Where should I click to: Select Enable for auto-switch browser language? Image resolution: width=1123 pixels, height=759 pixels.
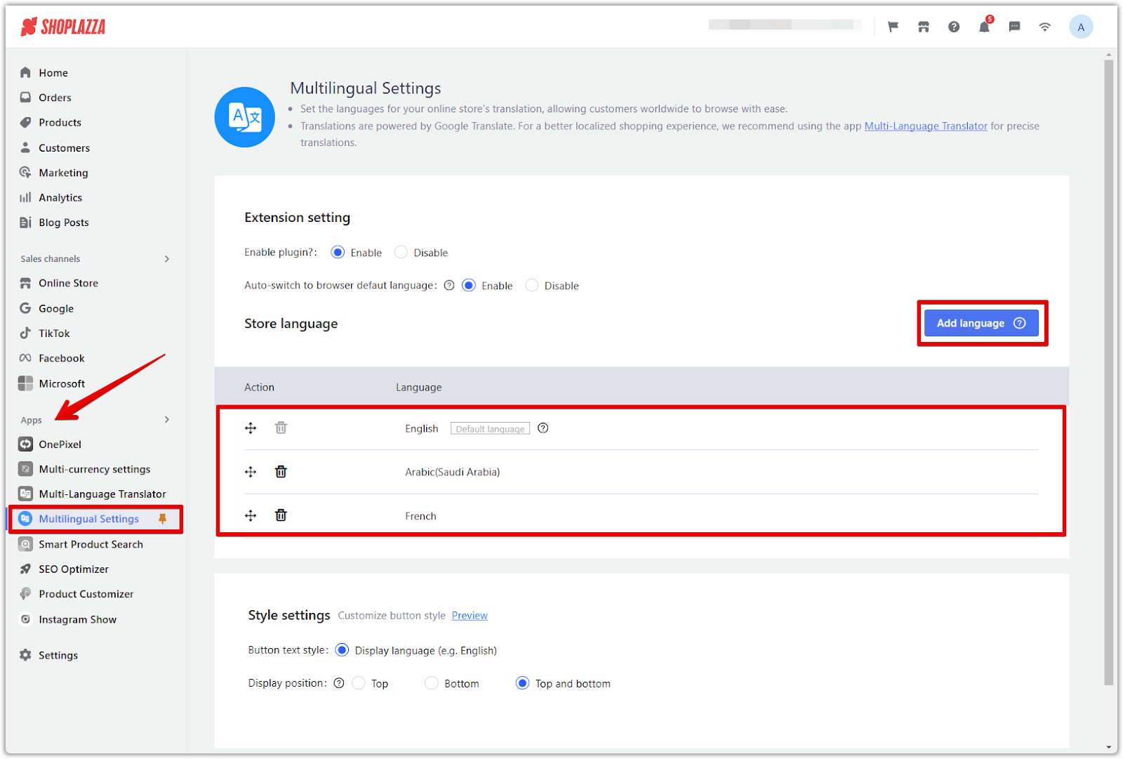(469, 285)
